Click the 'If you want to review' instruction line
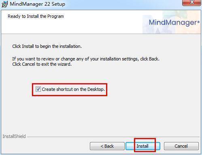Screen dimensions: 202x155 click(86, 59)
